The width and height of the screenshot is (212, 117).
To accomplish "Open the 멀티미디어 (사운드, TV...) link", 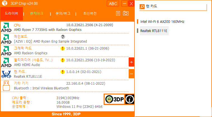I will (x=33, y=60).
